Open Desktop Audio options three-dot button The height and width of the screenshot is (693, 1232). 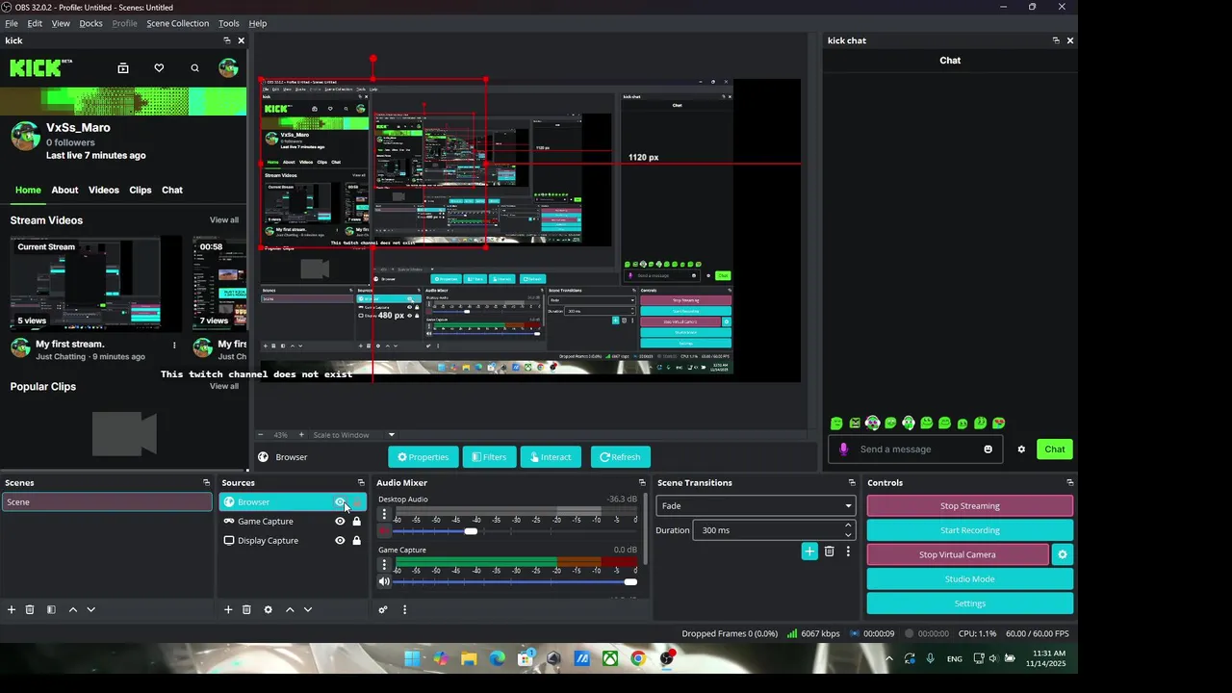[384, 515]
